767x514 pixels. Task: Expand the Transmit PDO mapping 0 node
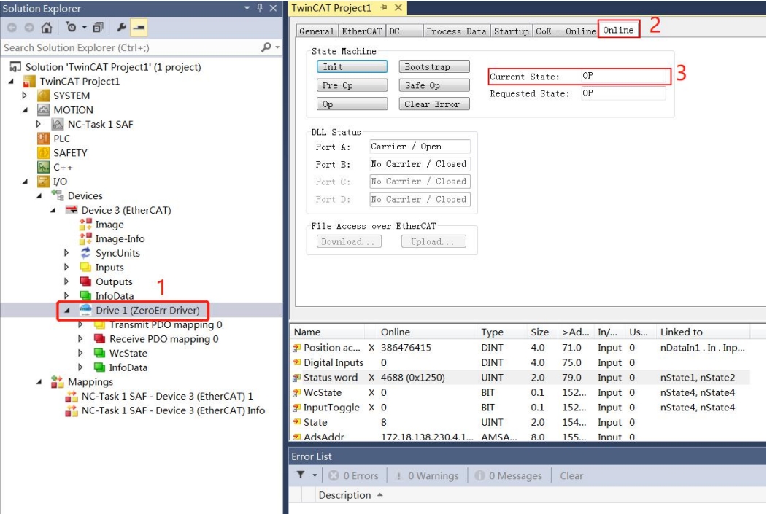click(x=80, y=324)
